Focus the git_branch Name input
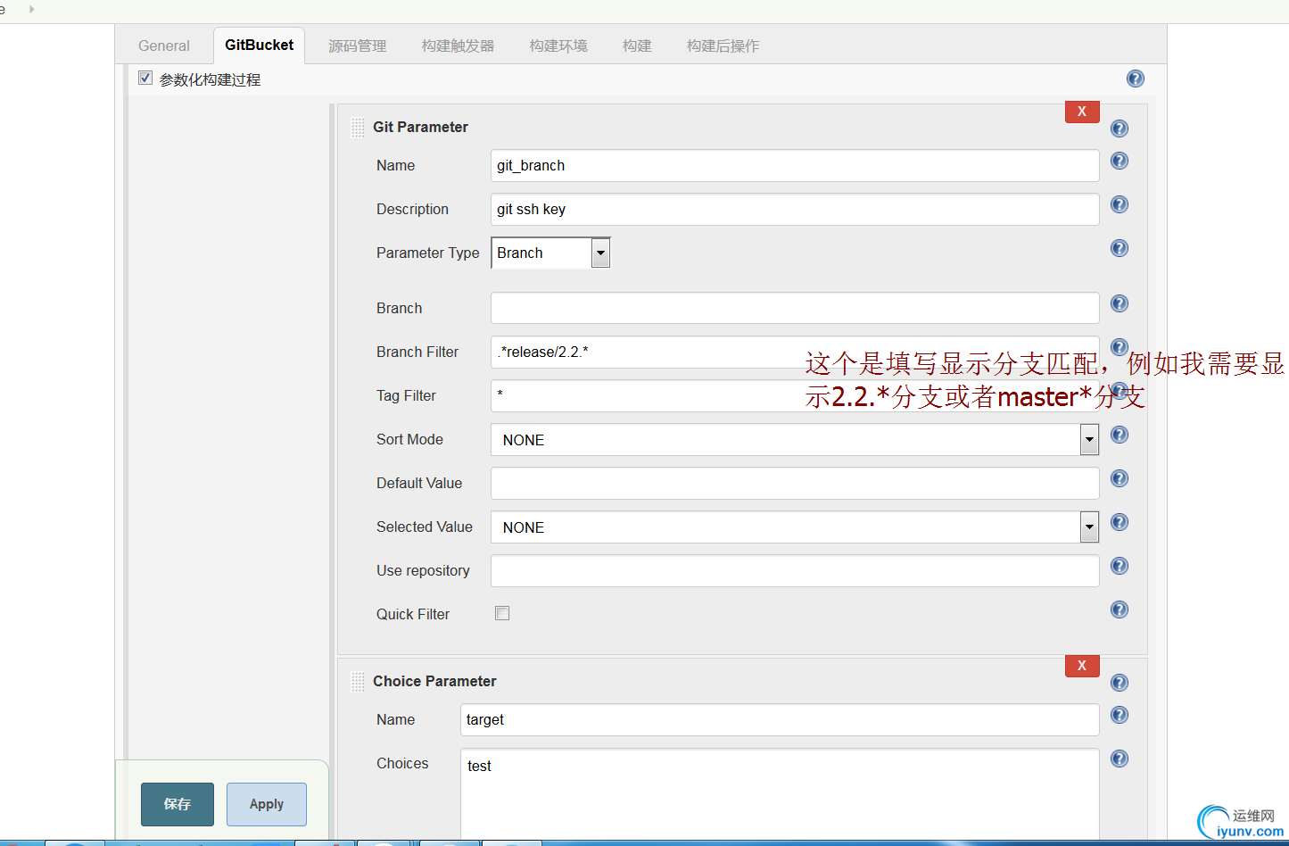1289x846 pixels. [795, 165]
